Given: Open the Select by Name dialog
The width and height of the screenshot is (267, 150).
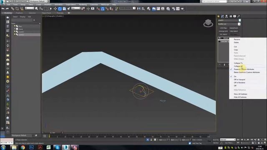Looking at the screenshot, I should (41, 8).
